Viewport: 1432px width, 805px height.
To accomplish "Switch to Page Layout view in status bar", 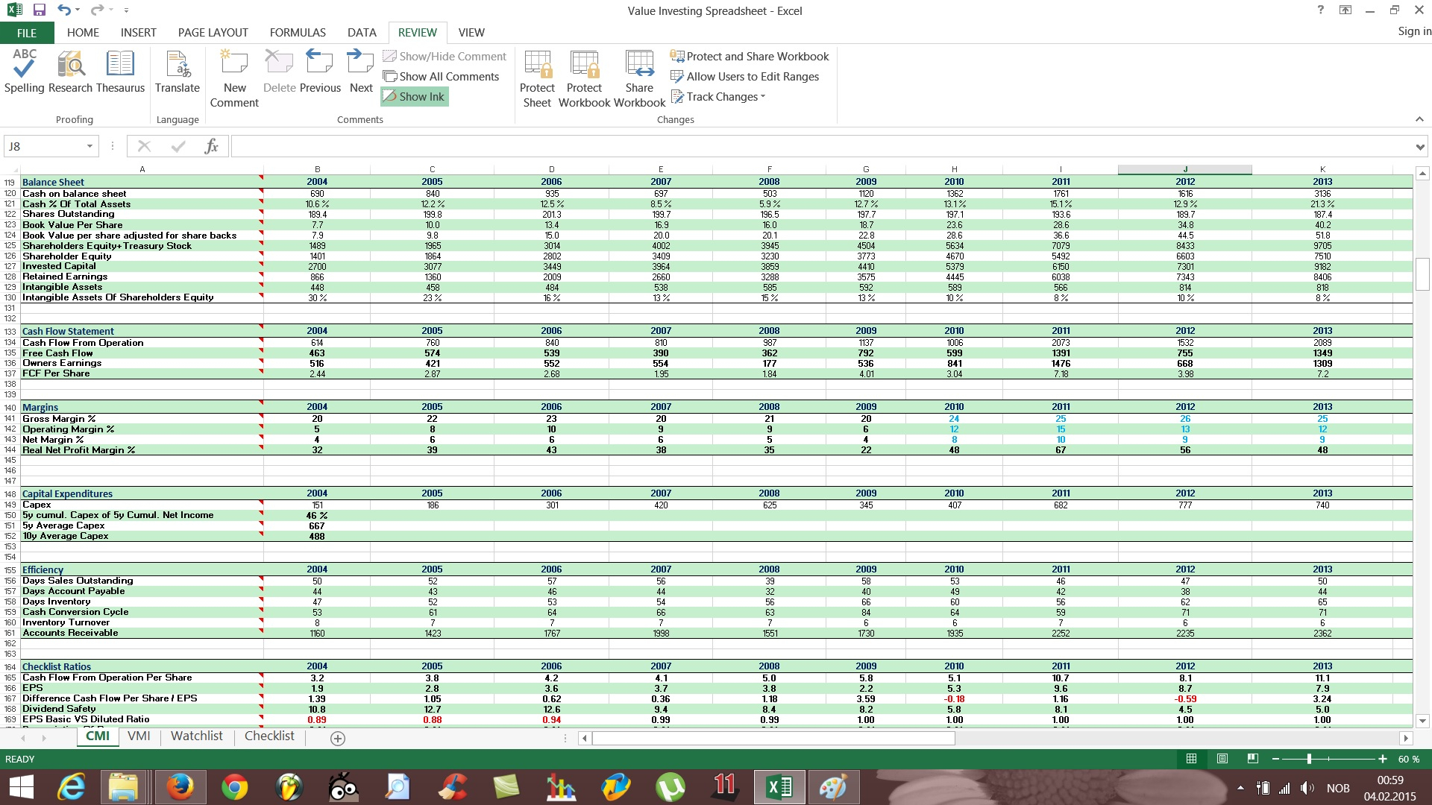I will (1222, 759).
